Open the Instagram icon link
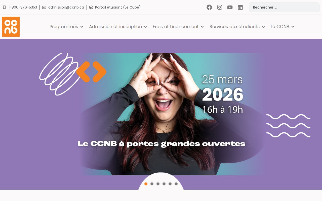The height and width of the screenshot is (201, 322). (220, 7)
